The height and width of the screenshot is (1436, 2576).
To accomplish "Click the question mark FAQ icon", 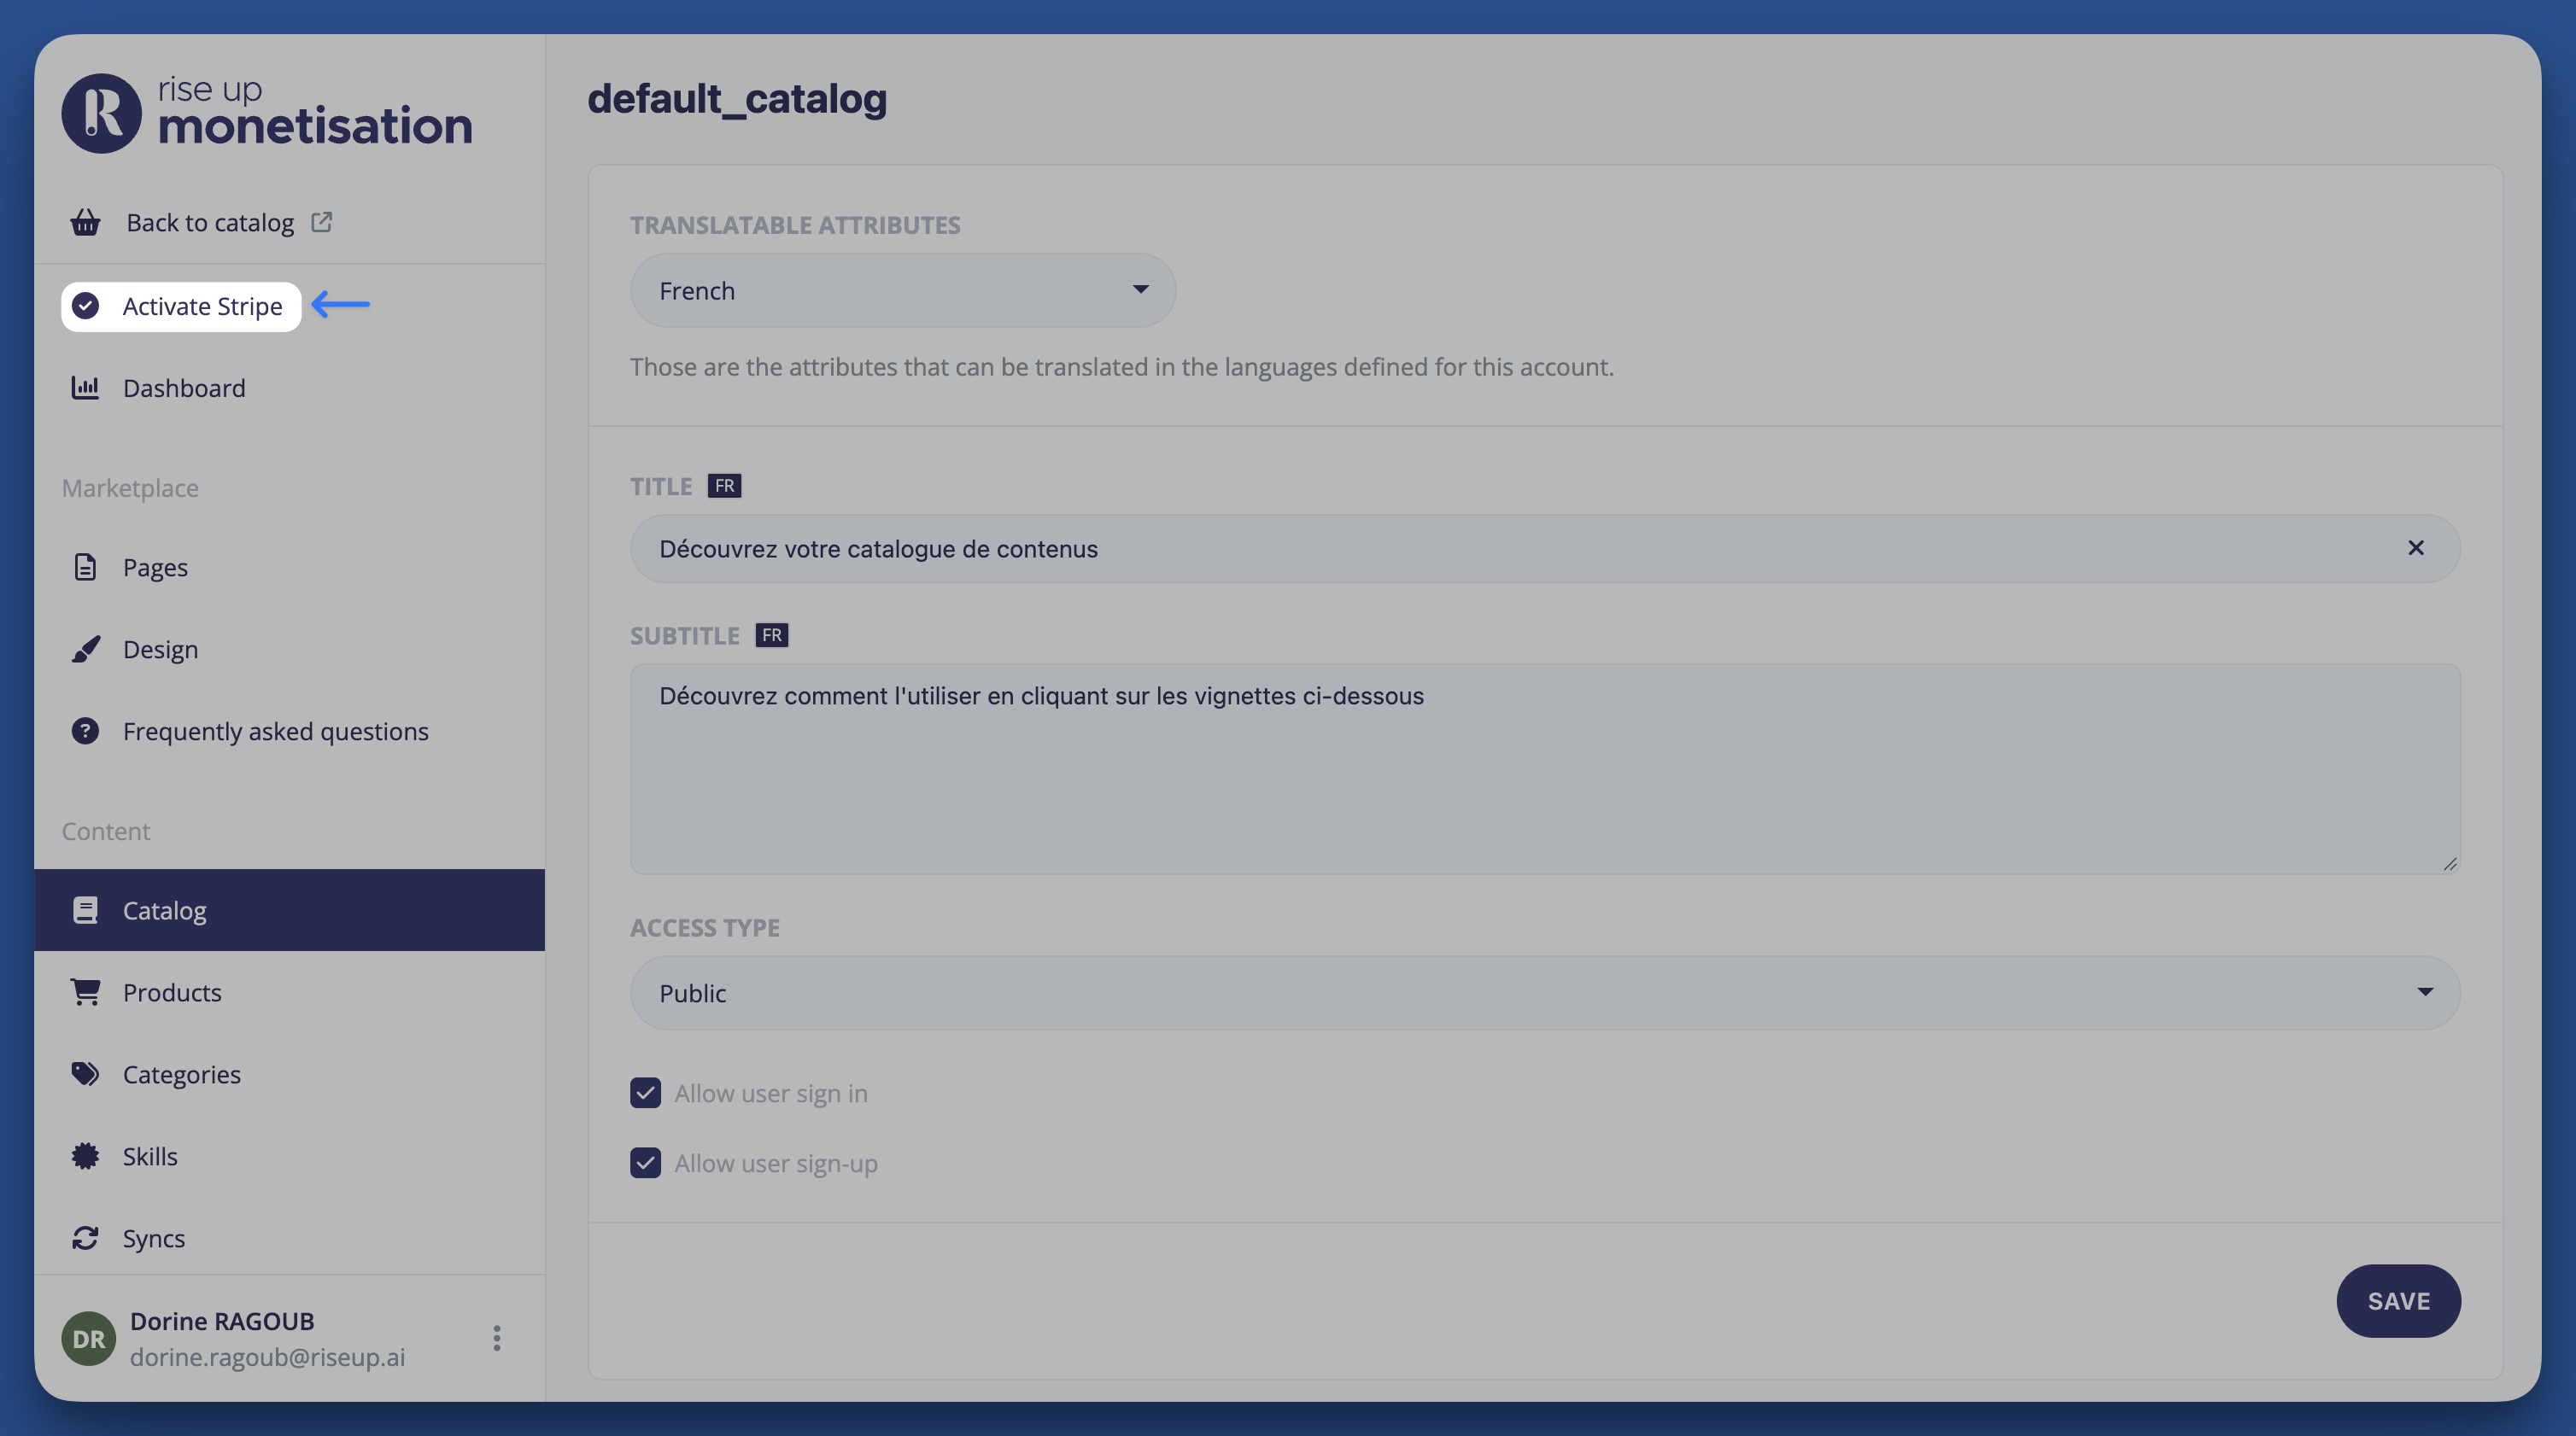I will click(85, 732).
